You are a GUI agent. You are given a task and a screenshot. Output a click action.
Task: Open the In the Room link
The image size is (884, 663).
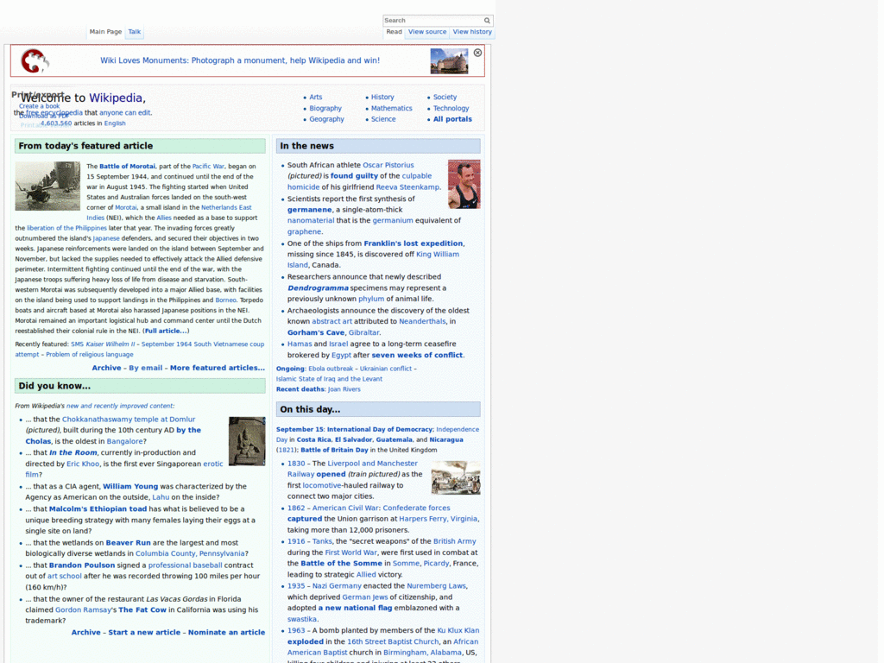coord(73,452)
